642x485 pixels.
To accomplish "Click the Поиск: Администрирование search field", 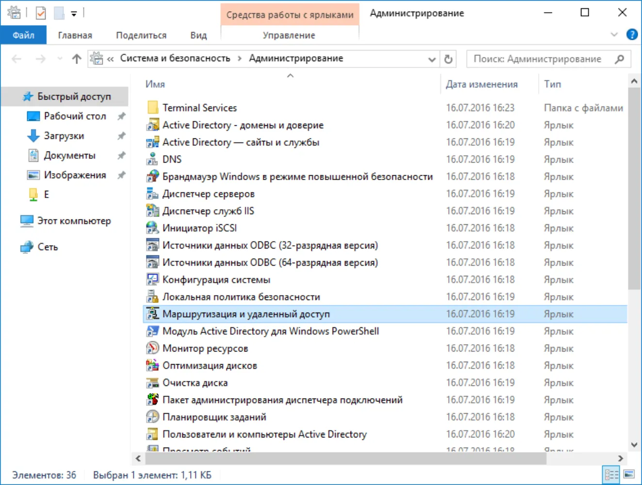I will pos(542,59).
